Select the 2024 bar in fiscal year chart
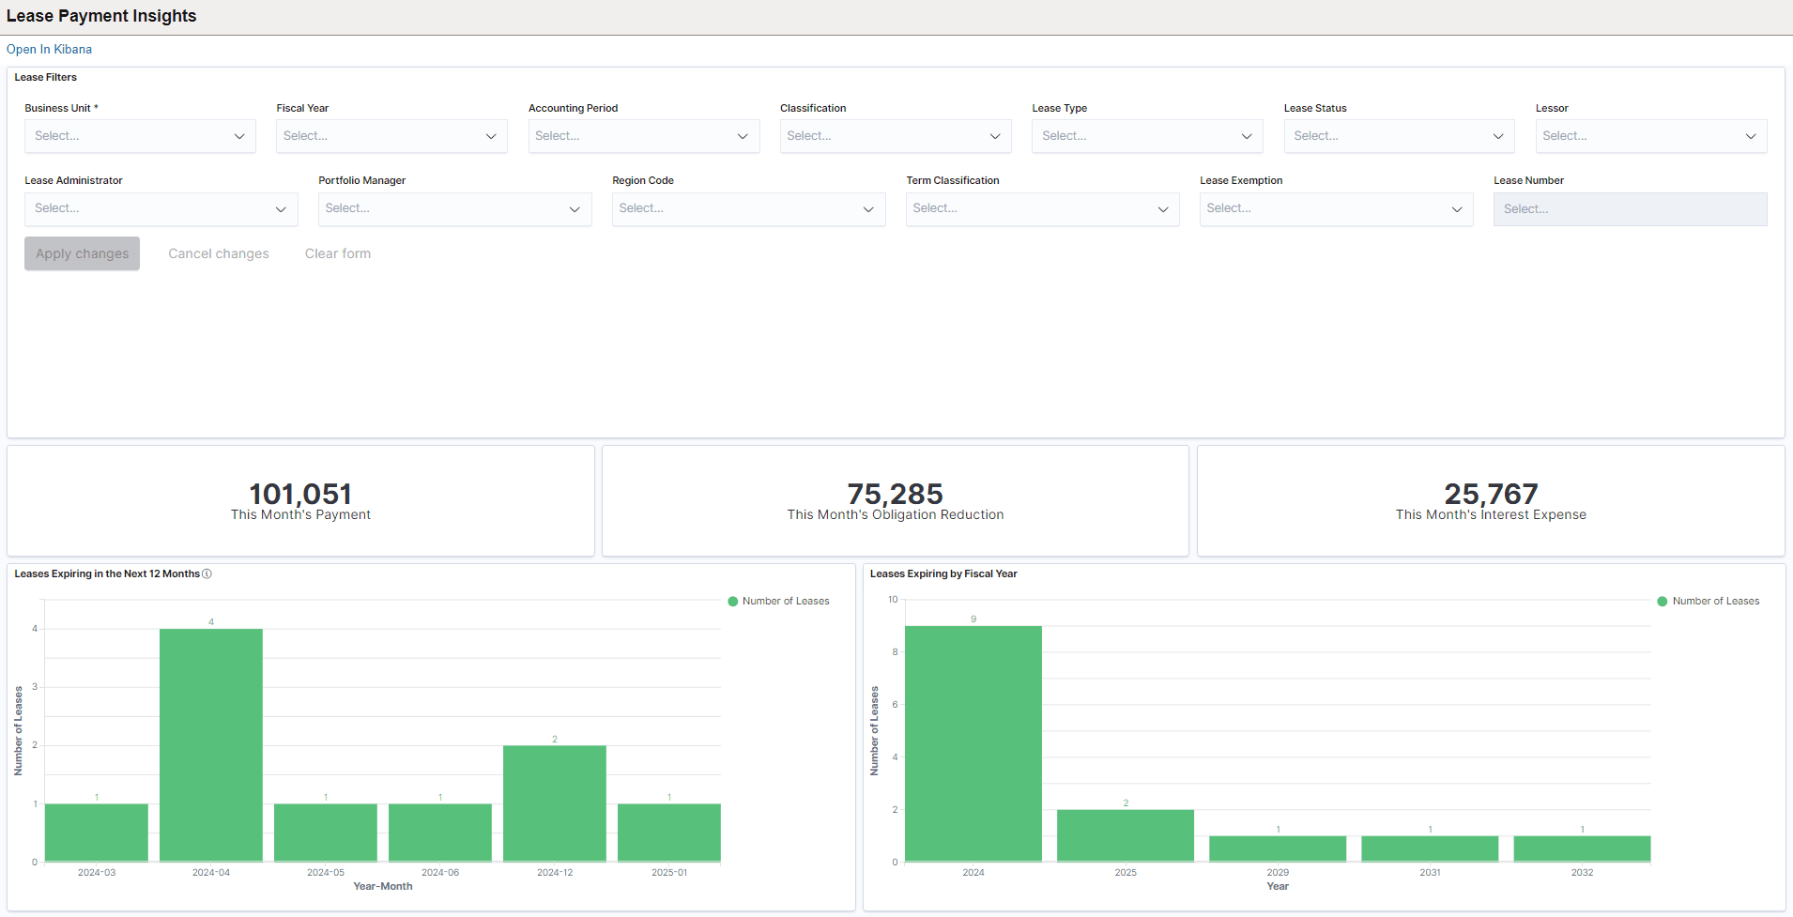 (x=973, y=741)
